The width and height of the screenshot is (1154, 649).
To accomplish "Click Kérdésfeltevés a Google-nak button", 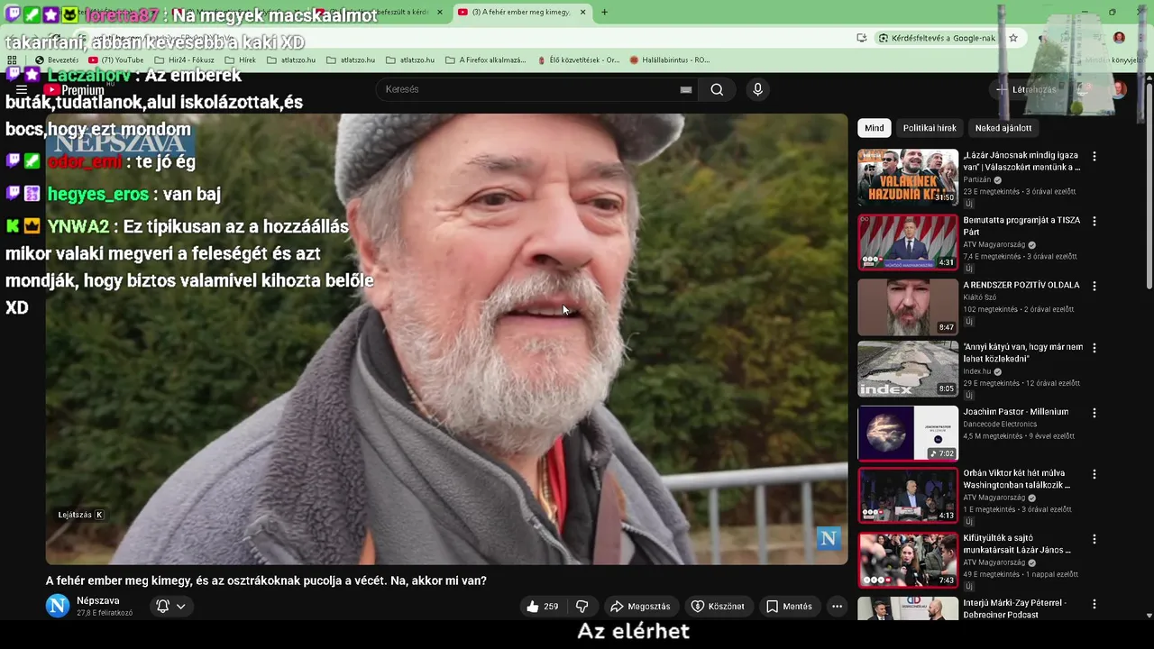I will click(x=936, y=38).
